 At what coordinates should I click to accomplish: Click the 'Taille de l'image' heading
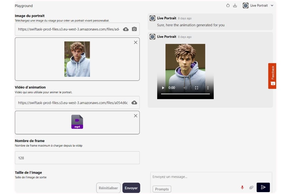28,172
